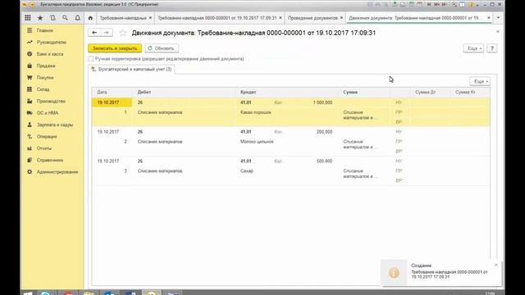
Task: Open the Справочники section
Action: 50,161
